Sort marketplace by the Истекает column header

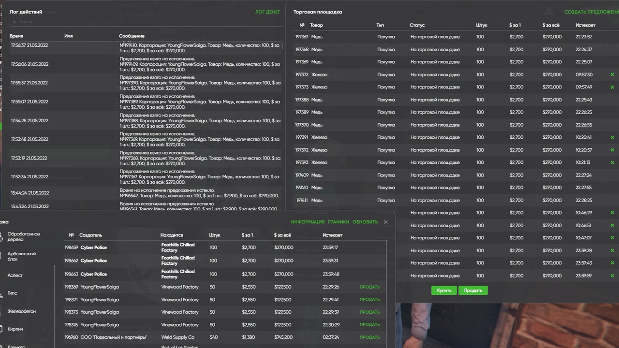[586, 25]
